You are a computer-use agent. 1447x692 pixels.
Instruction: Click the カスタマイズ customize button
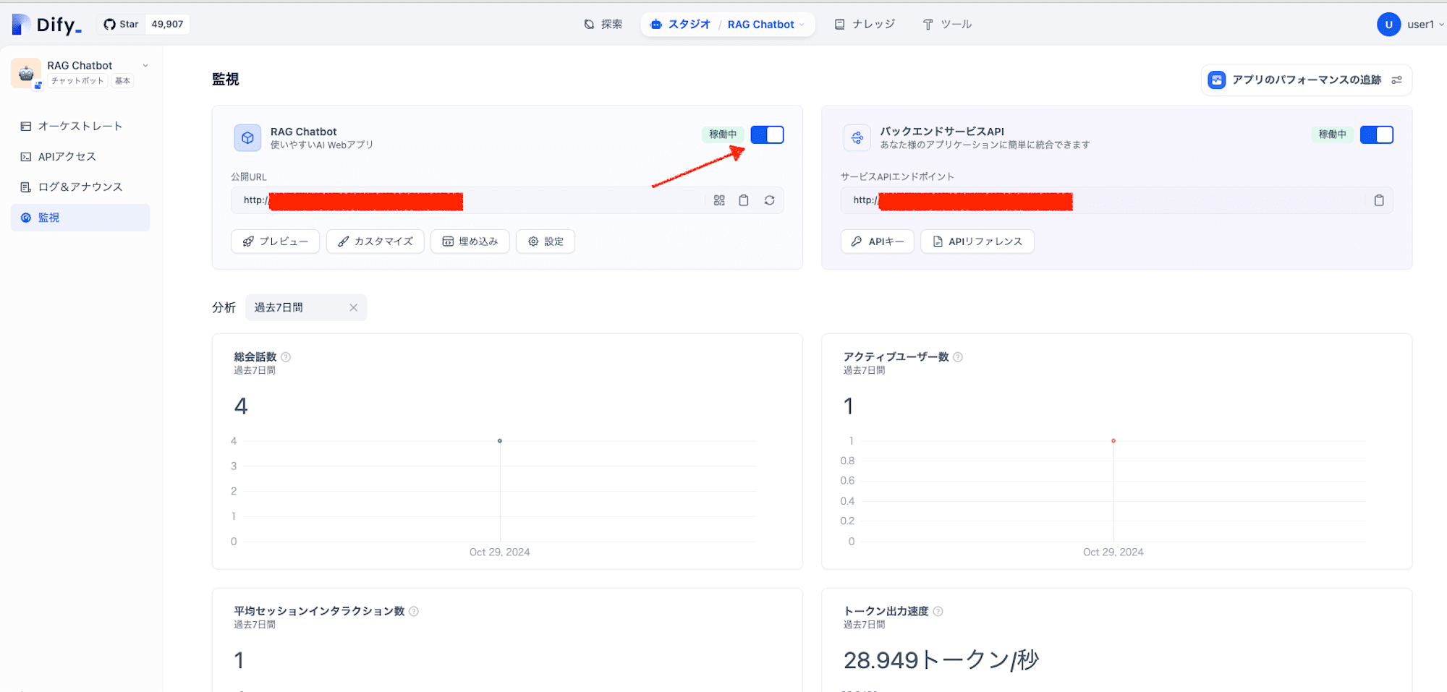(375, 242)
